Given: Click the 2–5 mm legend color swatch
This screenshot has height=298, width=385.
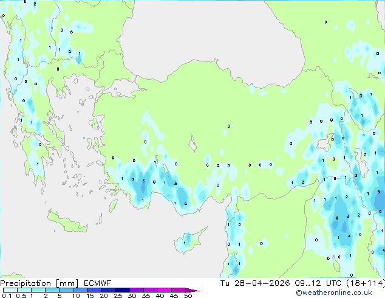Looking at the screenshot, I should 52,290.
